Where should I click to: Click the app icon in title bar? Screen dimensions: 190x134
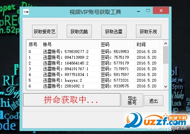26,12
